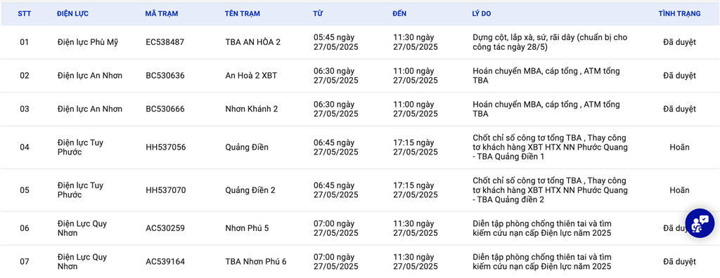Image resolution: width=720 pixels, height=278 pixels.
Task: Click Đã duyệt status for row 01
Action: click(680, 42)
